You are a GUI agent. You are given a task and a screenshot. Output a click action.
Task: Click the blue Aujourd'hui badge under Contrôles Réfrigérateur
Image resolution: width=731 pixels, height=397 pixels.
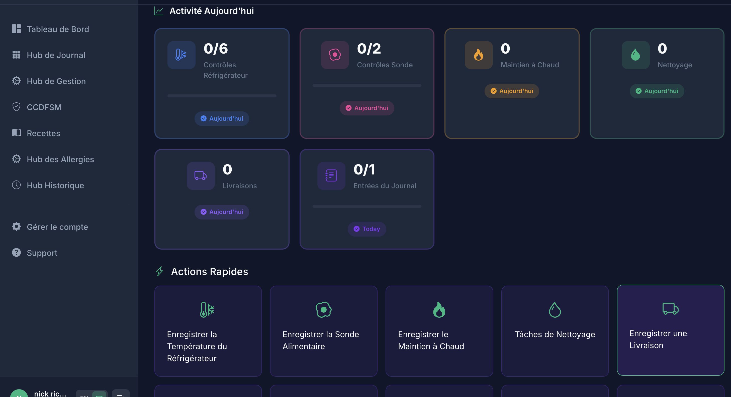click(x=222, y=118)
